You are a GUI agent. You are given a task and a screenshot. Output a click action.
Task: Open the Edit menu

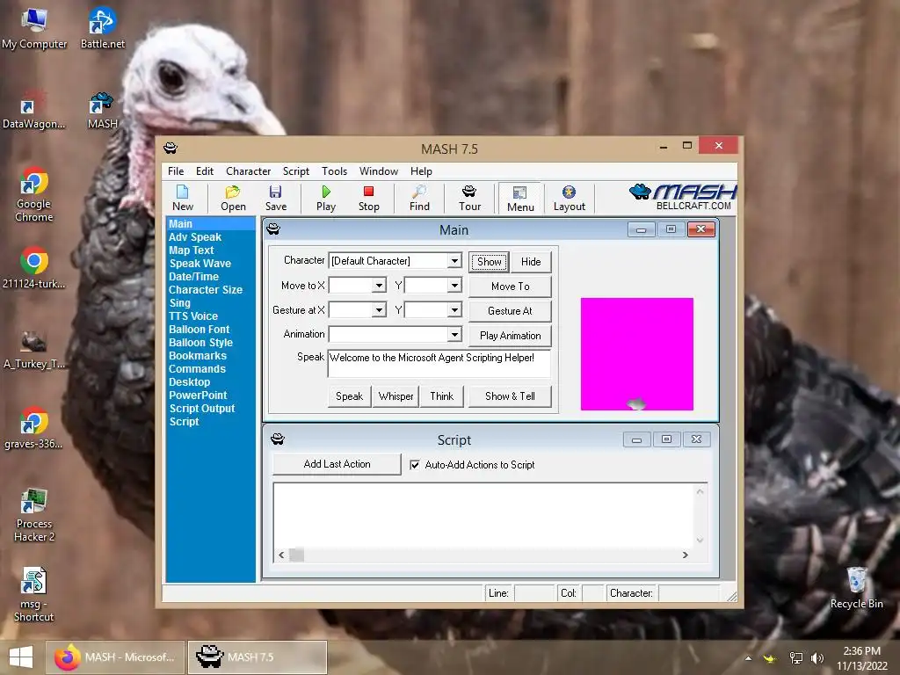click(x=204, y=171)
